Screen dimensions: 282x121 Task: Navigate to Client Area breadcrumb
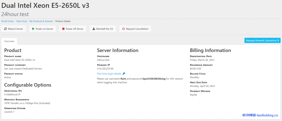pos(21,21)
